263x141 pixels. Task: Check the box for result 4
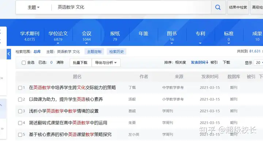click(20, 123)
